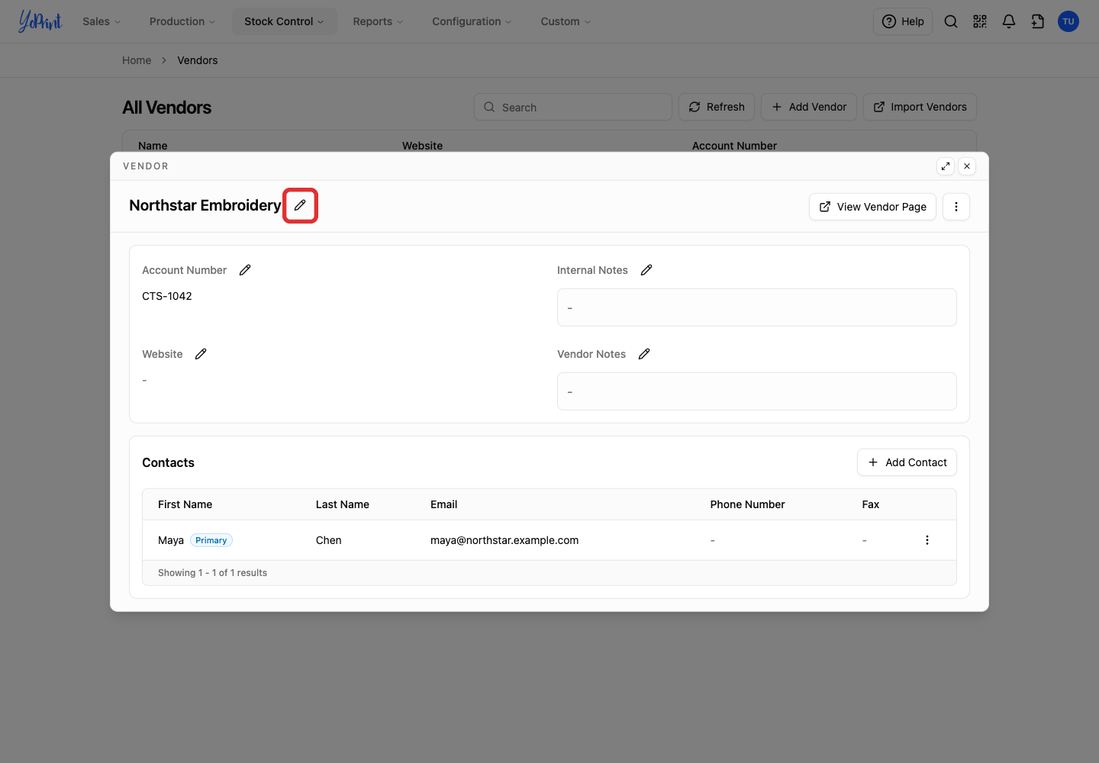Click the YoPrint logo
Image resolution: width=1099 pixels, height=763 pixels.
pyautogui.click(x=40, y=21)
